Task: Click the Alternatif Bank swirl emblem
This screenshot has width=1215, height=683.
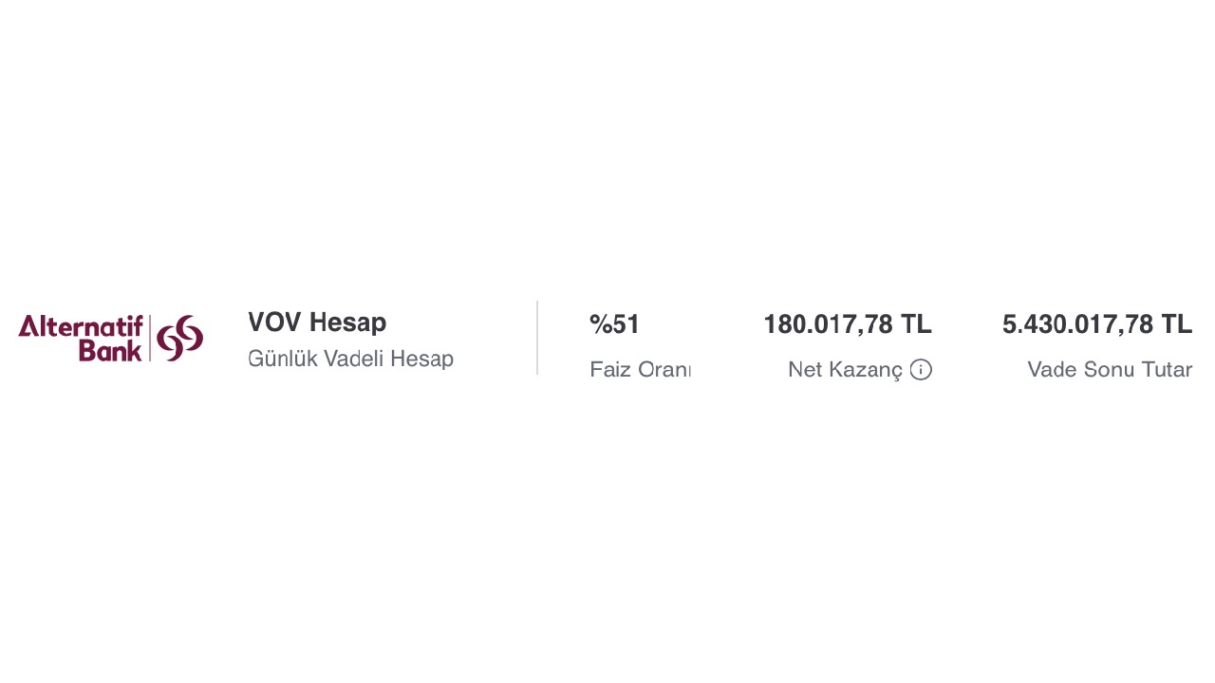Action: click(x=180, y=338)
